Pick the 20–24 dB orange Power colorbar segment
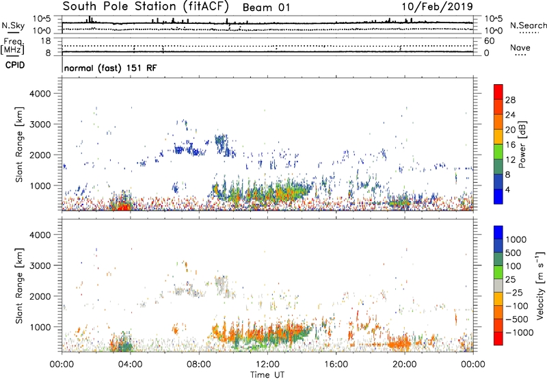This screenshot has width=547, height=379. pos(498,122)
